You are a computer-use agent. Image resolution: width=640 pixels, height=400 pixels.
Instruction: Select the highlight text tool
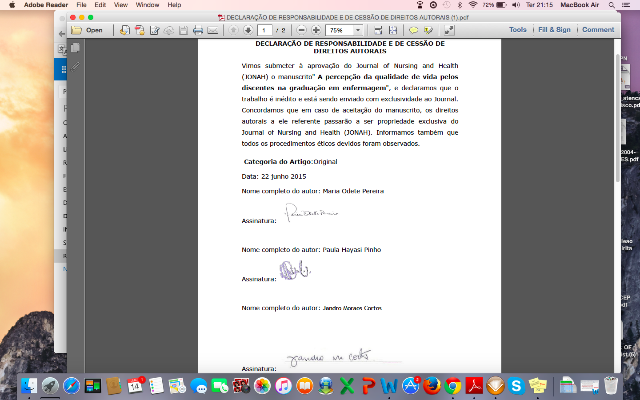coord(428,30)
